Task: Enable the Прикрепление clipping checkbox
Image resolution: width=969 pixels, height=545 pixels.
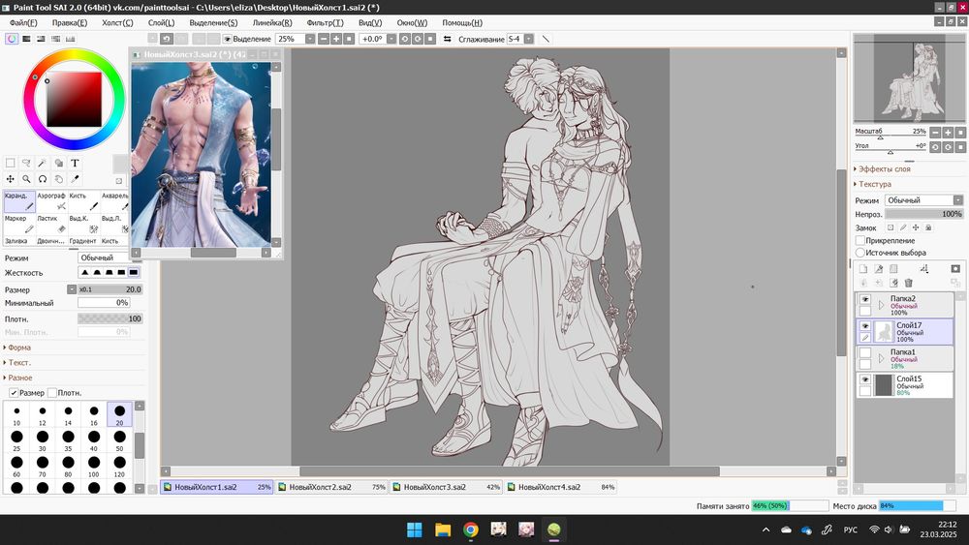Action: [860, 240]
